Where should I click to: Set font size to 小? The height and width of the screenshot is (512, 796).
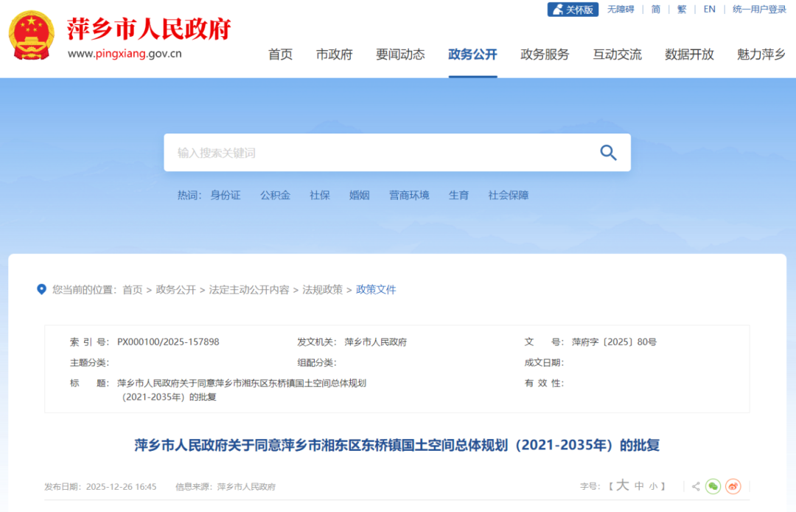tap(653, 487)
